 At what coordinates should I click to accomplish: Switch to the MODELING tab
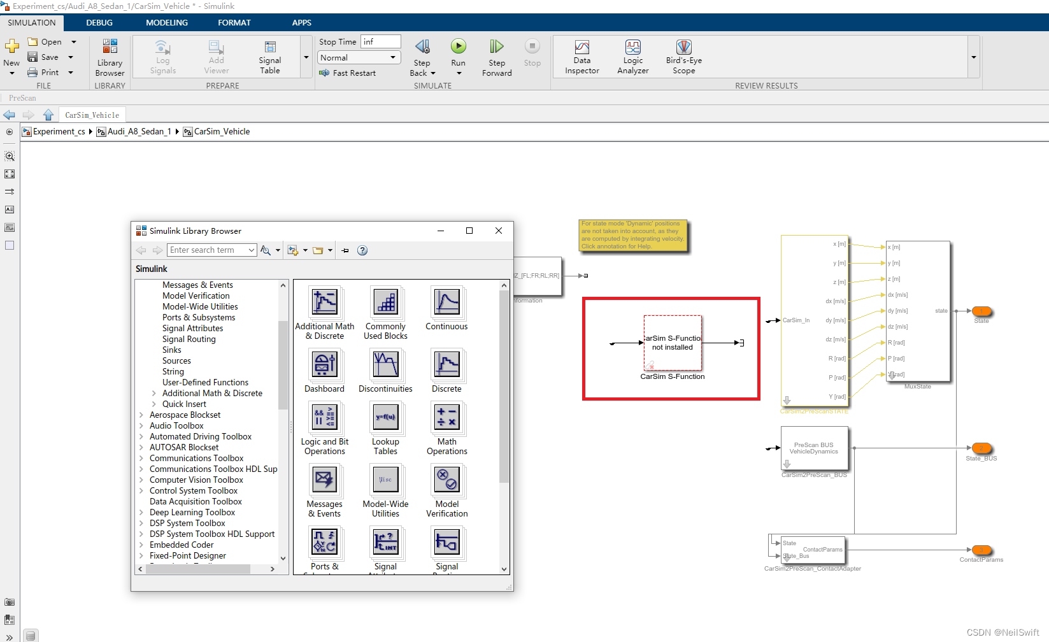pos(167,22)
